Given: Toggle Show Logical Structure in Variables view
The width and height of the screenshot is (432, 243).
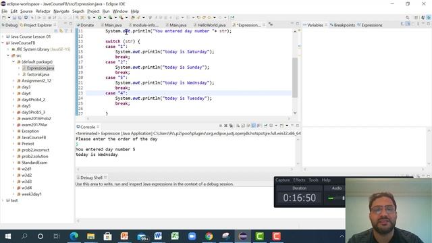Looking at the screenshot, I should pos(408,24).
